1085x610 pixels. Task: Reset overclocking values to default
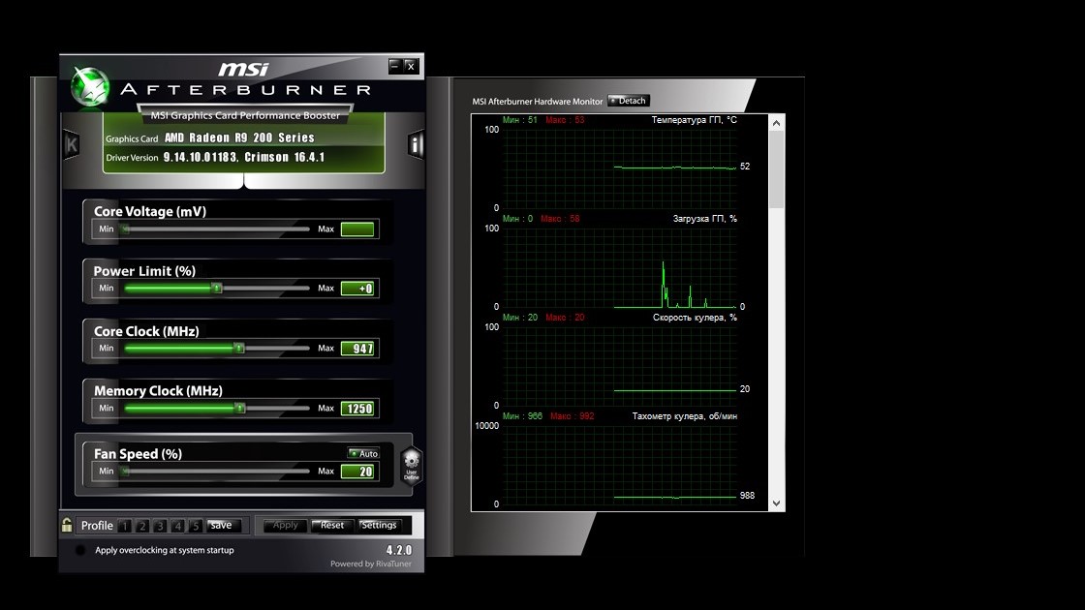[332, 526]
